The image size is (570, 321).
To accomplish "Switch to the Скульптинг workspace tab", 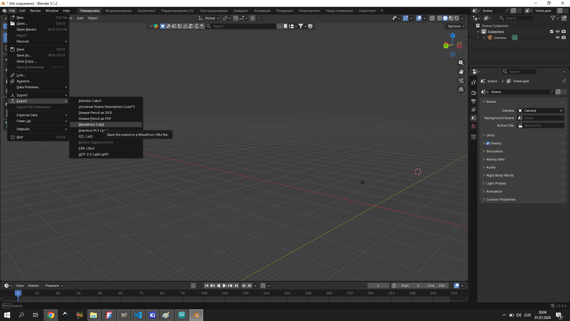I will point(146,11).
